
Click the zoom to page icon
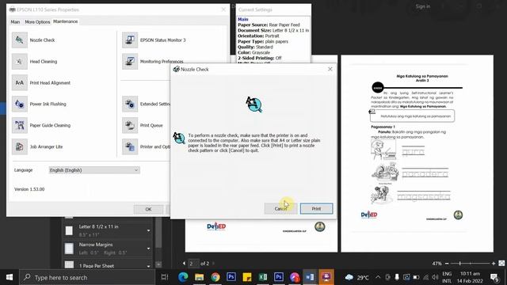pyautogui.click(x=501, y=264)
